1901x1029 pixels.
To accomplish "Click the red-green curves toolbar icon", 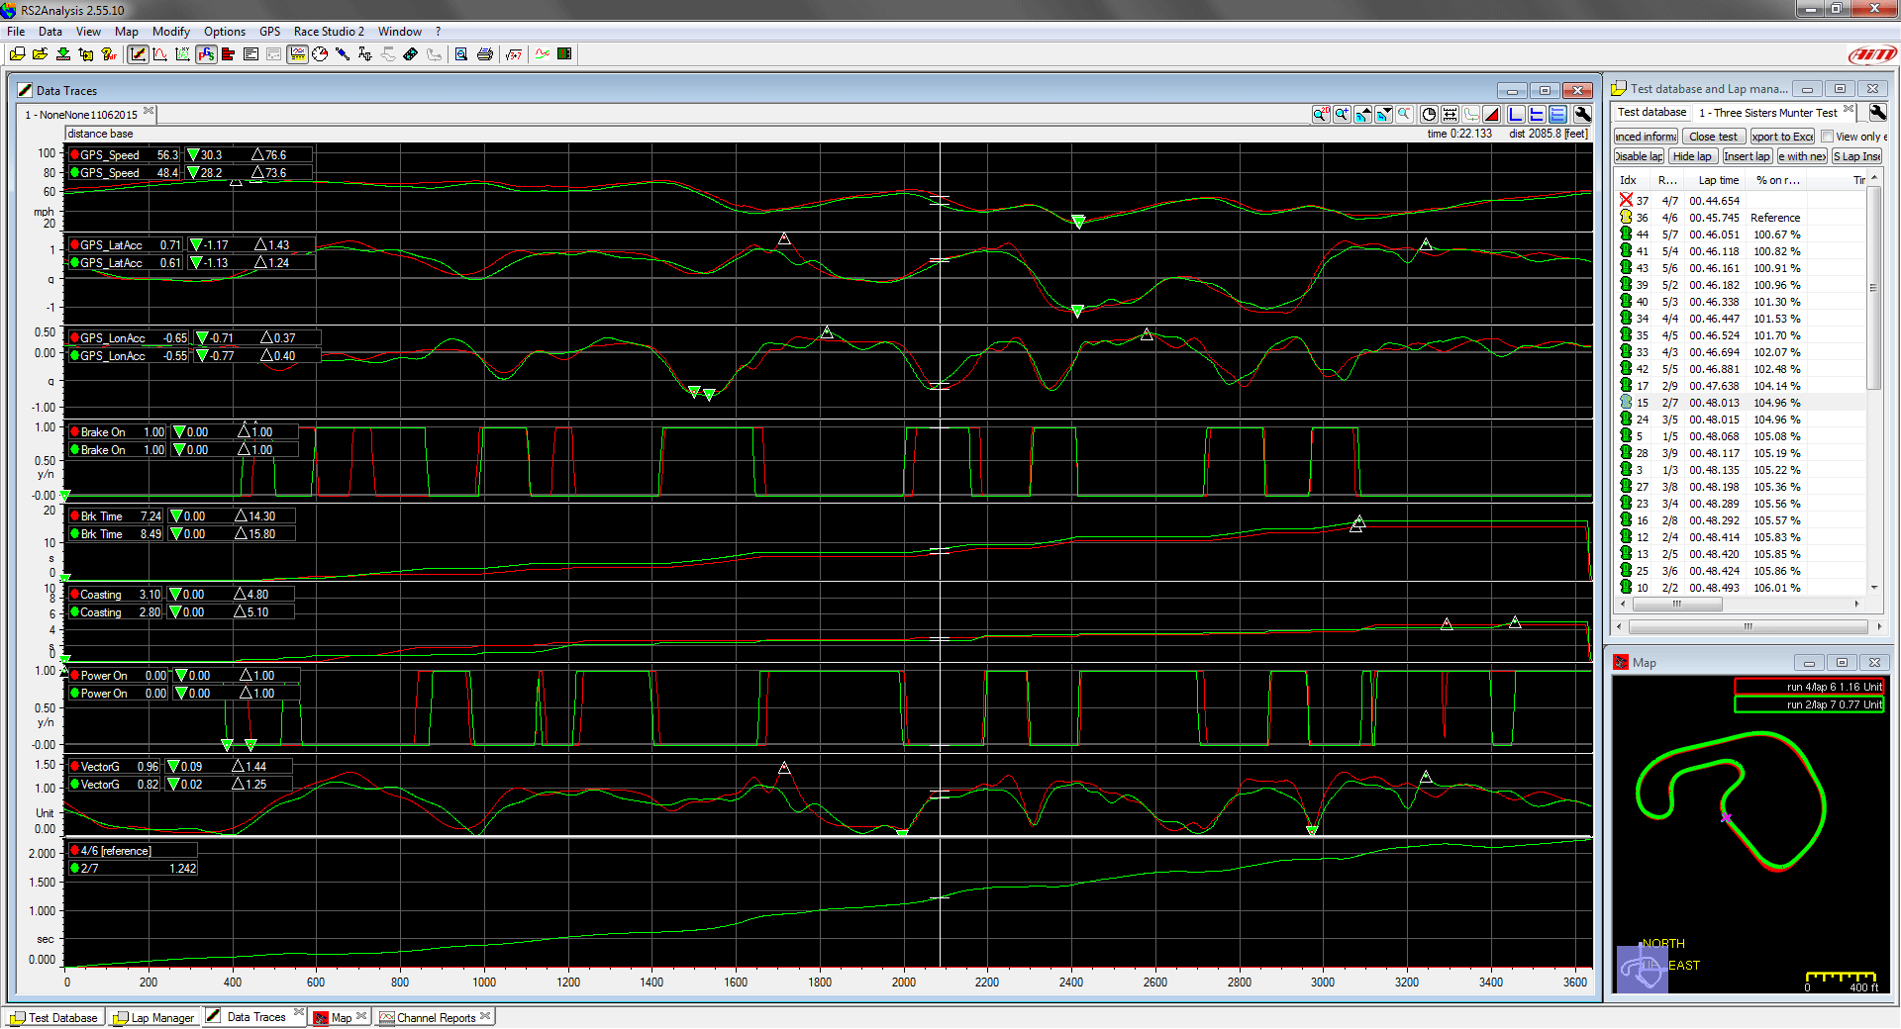I will pos(543,54).
